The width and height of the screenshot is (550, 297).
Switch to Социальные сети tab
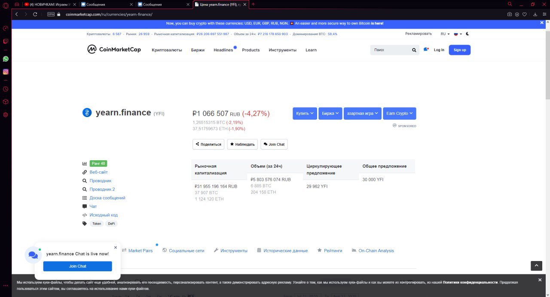click(x=183, y=251)
